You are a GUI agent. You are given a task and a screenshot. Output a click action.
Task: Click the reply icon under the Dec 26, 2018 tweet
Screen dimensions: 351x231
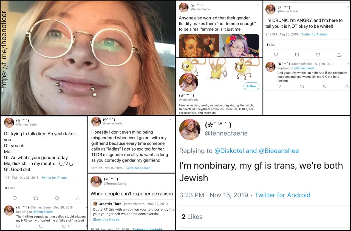[x=15, y=198]
